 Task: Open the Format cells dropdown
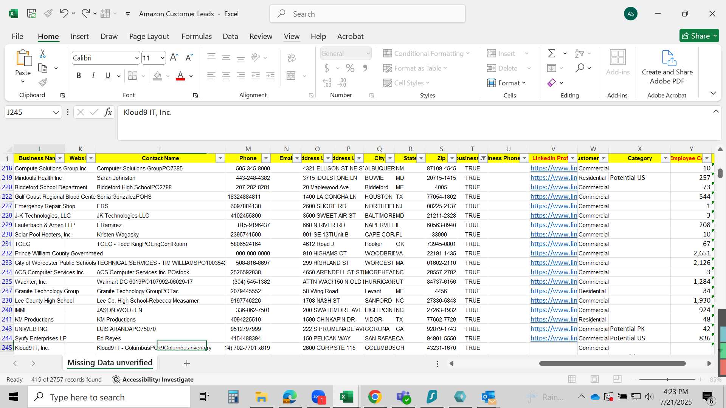coord(507,83)
